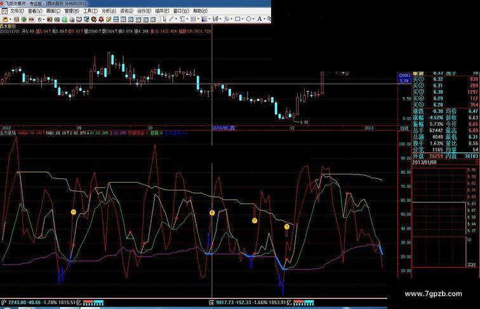The height and width of the screenshot is (309, 480).
Task: Open the 画面(C) menu
Action: coord(53,11)
